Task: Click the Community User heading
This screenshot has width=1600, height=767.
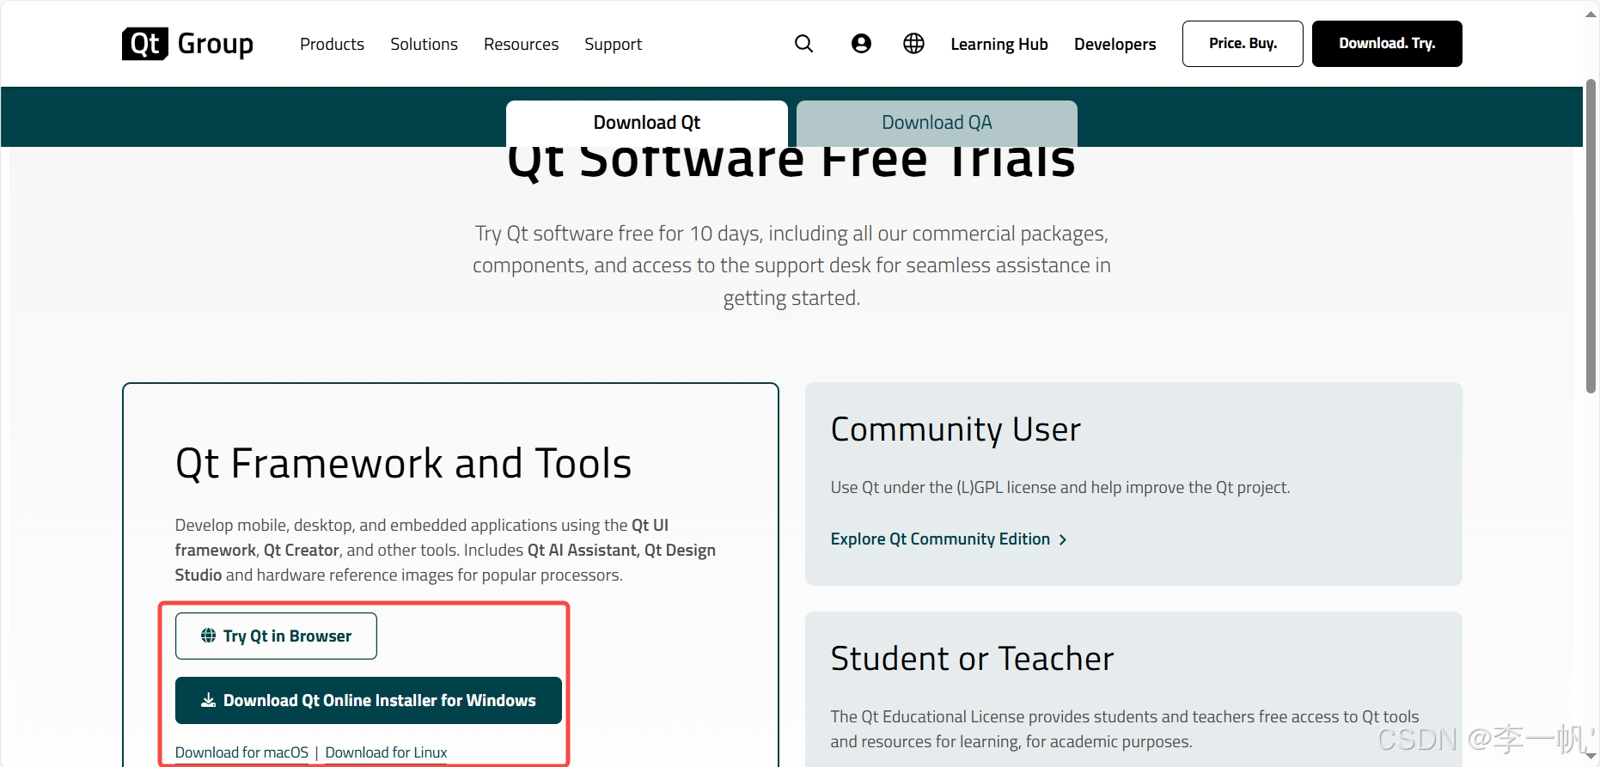Action: tap(956, 429)
